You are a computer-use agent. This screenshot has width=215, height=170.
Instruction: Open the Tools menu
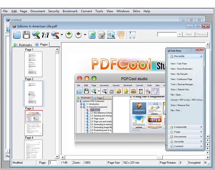99,11
